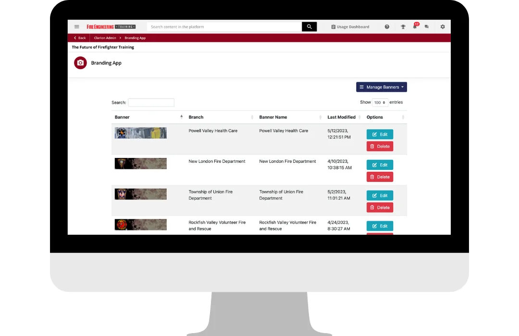The height and width of the screenshot is (336, 519).
Task: Open the chat messages icon
Action: [x=427, y=27]
